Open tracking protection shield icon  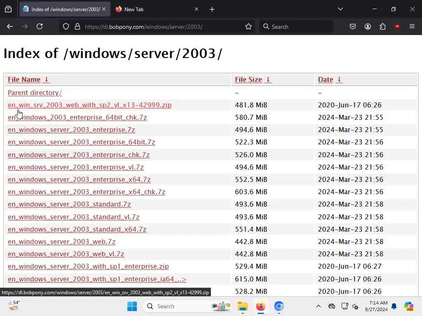click(66, 27)
